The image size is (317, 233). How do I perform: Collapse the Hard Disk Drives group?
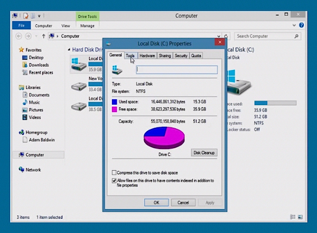pyautogui.click(x=69, y=50)
